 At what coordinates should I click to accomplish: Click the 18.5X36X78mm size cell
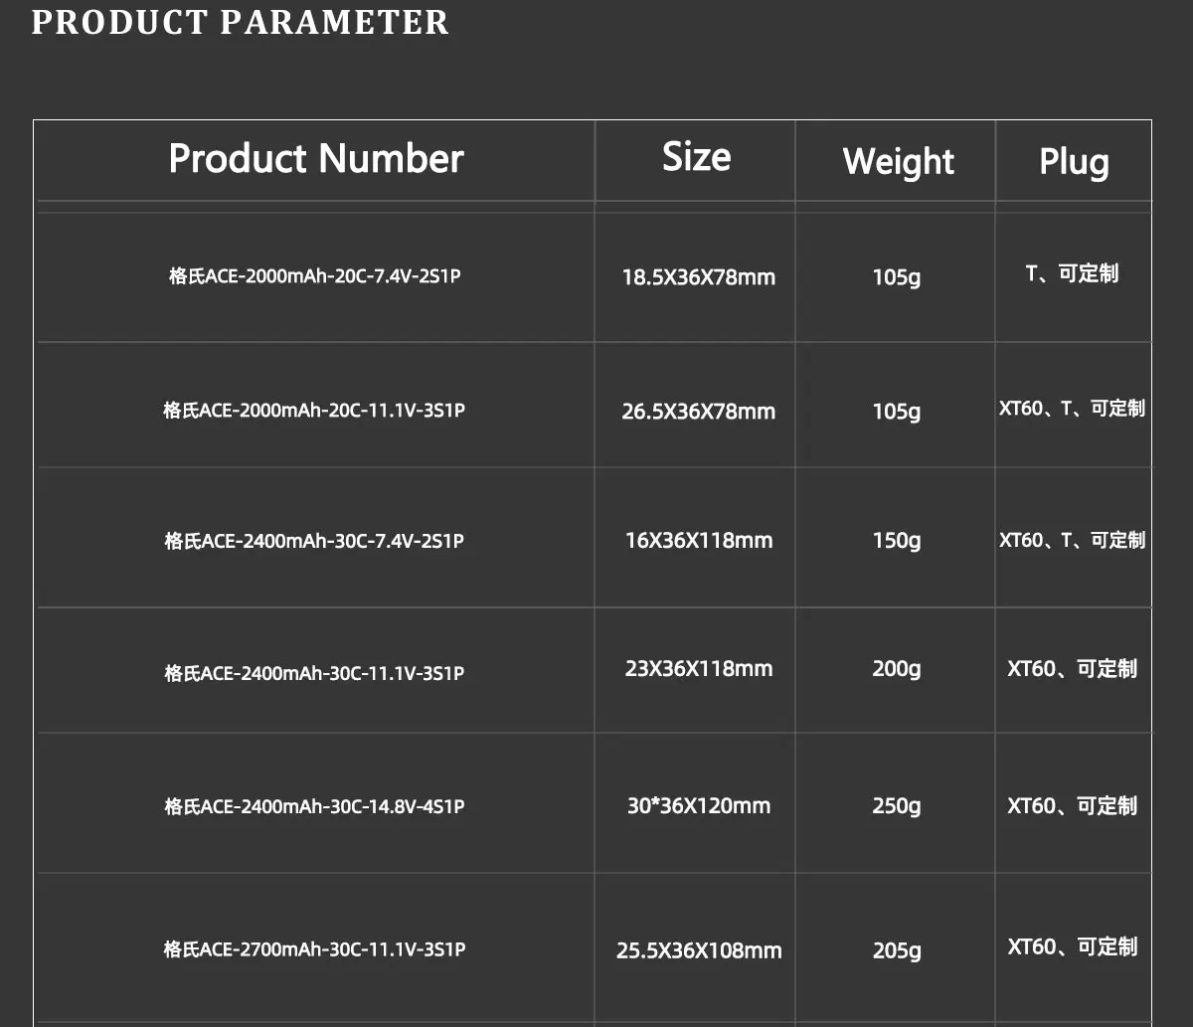698,277
